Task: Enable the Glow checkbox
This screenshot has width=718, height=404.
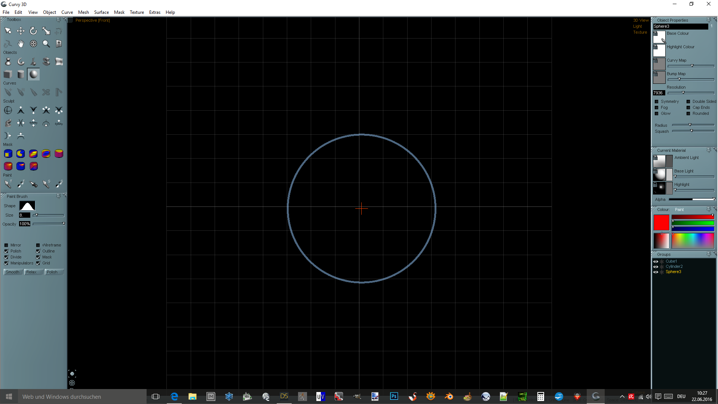Action: (x=656, y=114)
